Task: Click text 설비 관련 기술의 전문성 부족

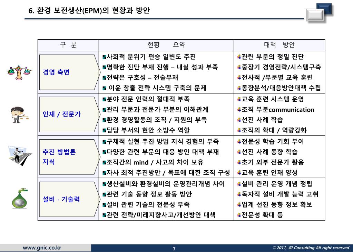Action: (148, 204)
